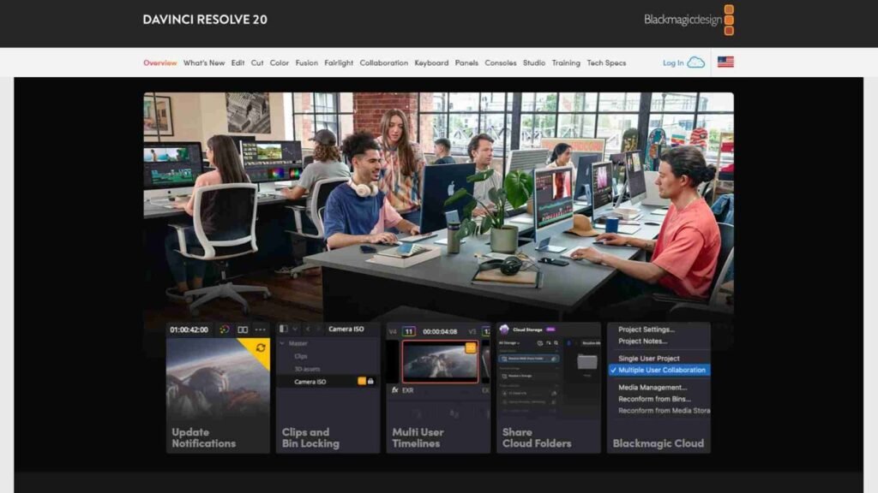Click the DaVinci Resolve 20 title link
Screen dimensions: 878x493
tap(205, 20)
